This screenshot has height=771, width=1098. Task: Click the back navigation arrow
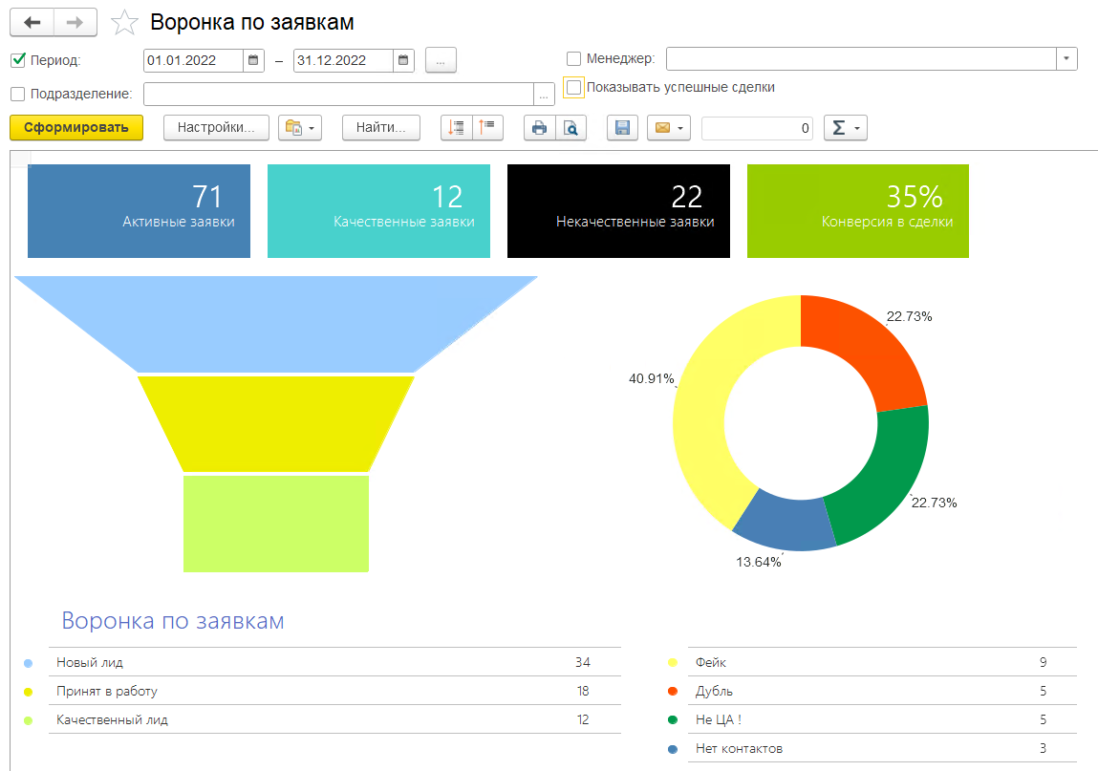pos(32,22)
